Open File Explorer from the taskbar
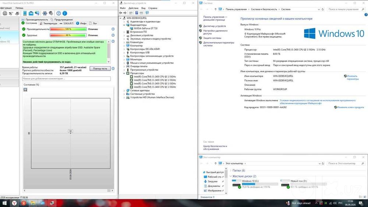This screenshot has width=368, height=207. 33,203
